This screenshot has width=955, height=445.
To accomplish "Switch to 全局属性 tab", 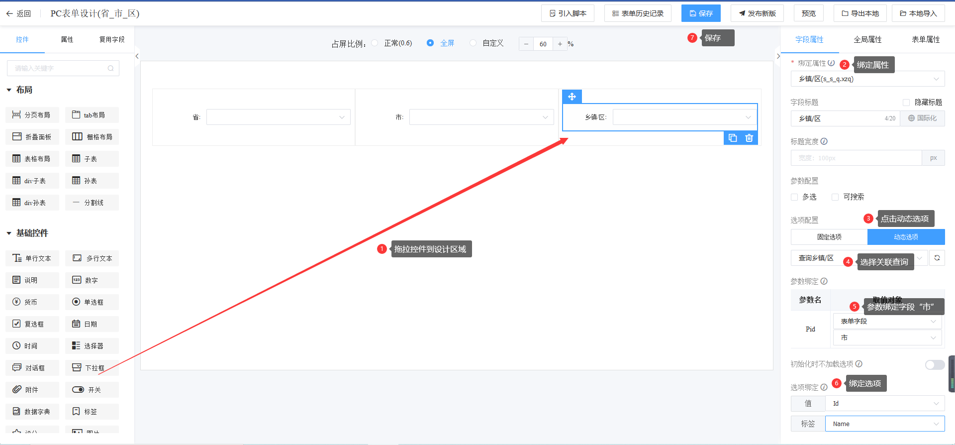I will tap(867, 39).
